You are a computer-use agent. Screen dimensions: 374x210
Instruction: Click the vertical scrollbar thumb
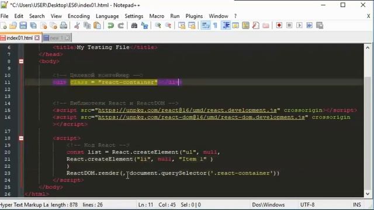(x=368, y=133)
